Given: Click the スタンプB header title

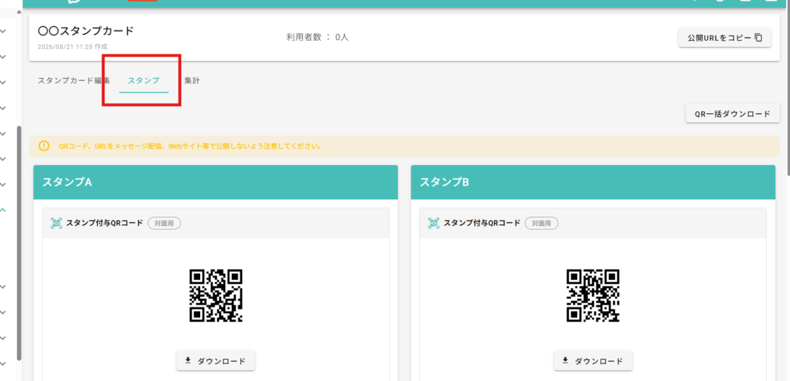Looking at the screenshot, I should tap(444, 182).
